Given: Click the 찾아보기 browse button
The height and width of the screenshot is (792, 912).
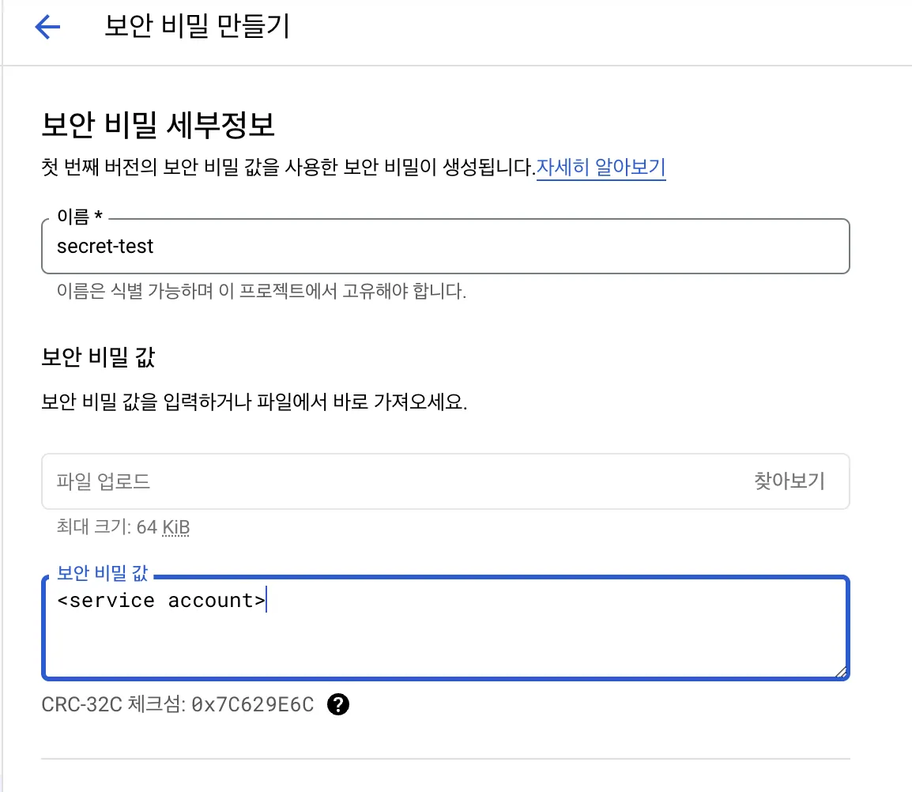Looking at the screenshot, I should tap(789, 481).
